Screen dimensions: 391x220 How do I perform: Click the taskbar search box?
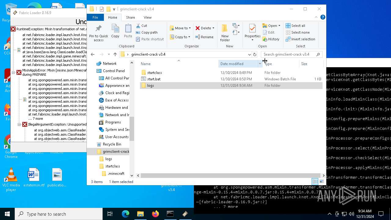59,214
